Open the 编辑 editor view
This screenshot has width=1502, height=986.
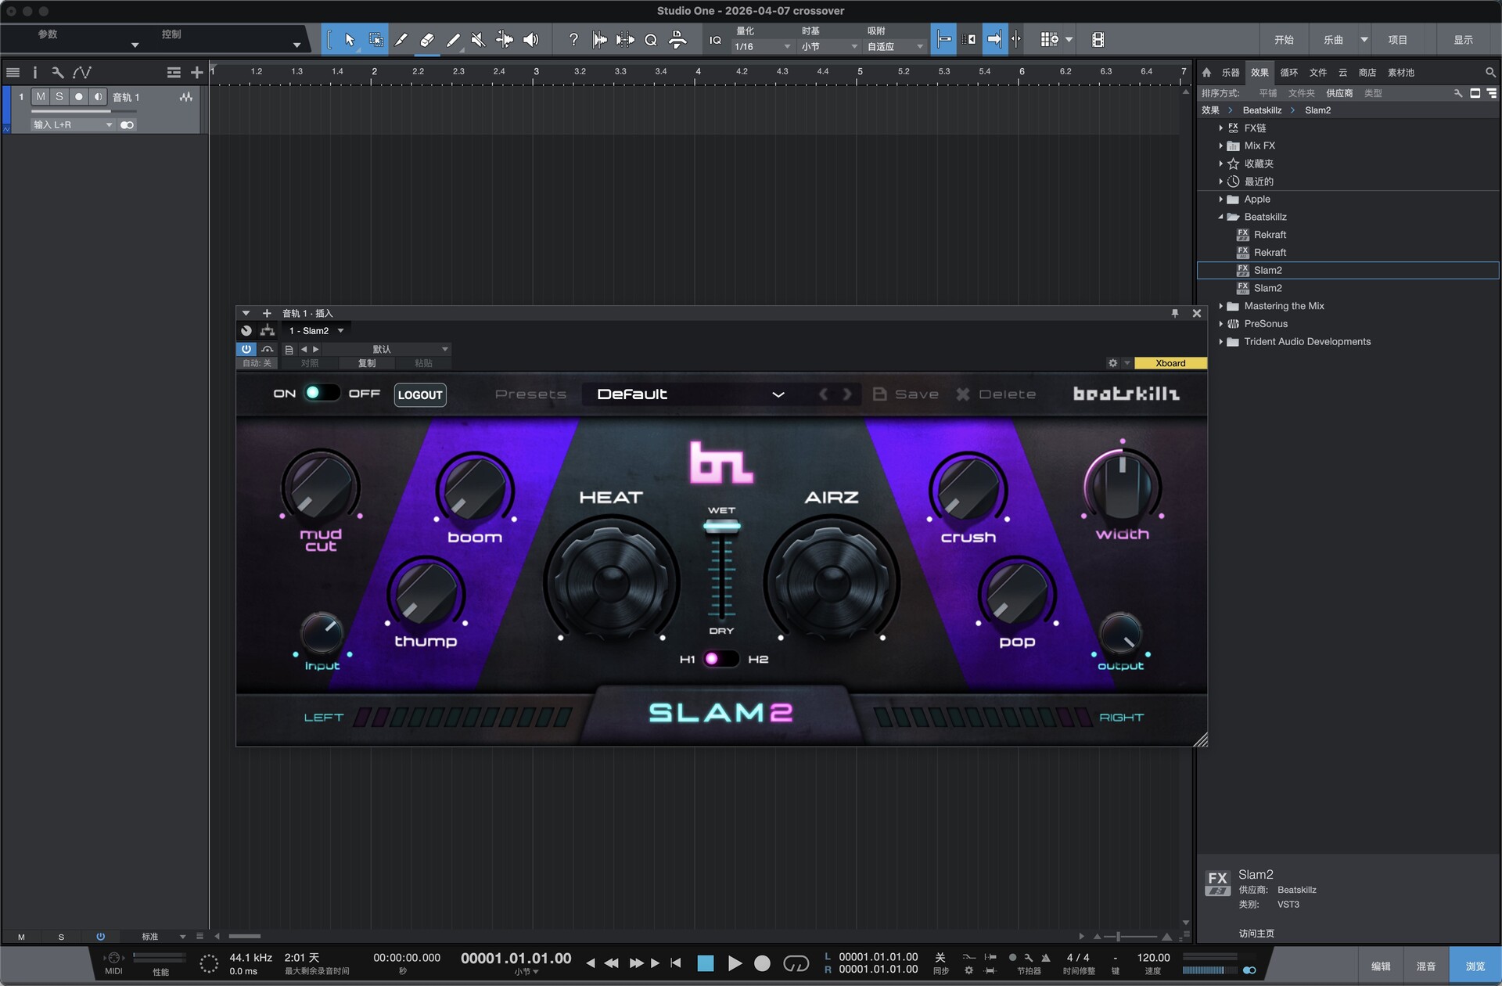pos(1381,966)
